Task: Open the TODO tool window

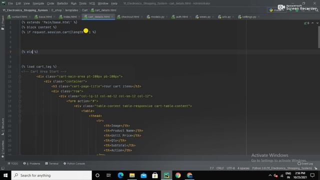Action: [x=13, y=163]
